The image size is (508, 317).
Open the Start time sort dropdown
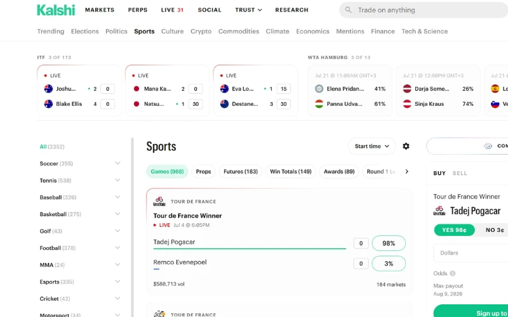371,146
